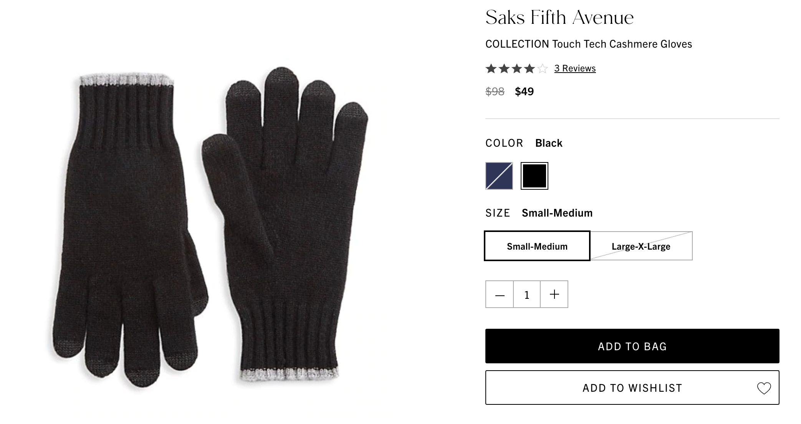Screen dimensions: 801x424
Task: Click the heart icon on wishlist button
Action: coord(764,388)
